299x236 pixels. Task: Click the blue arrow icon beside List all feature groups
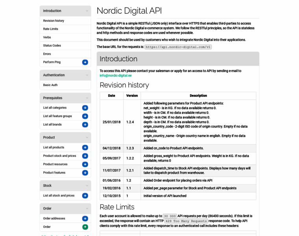coord(85,116)
